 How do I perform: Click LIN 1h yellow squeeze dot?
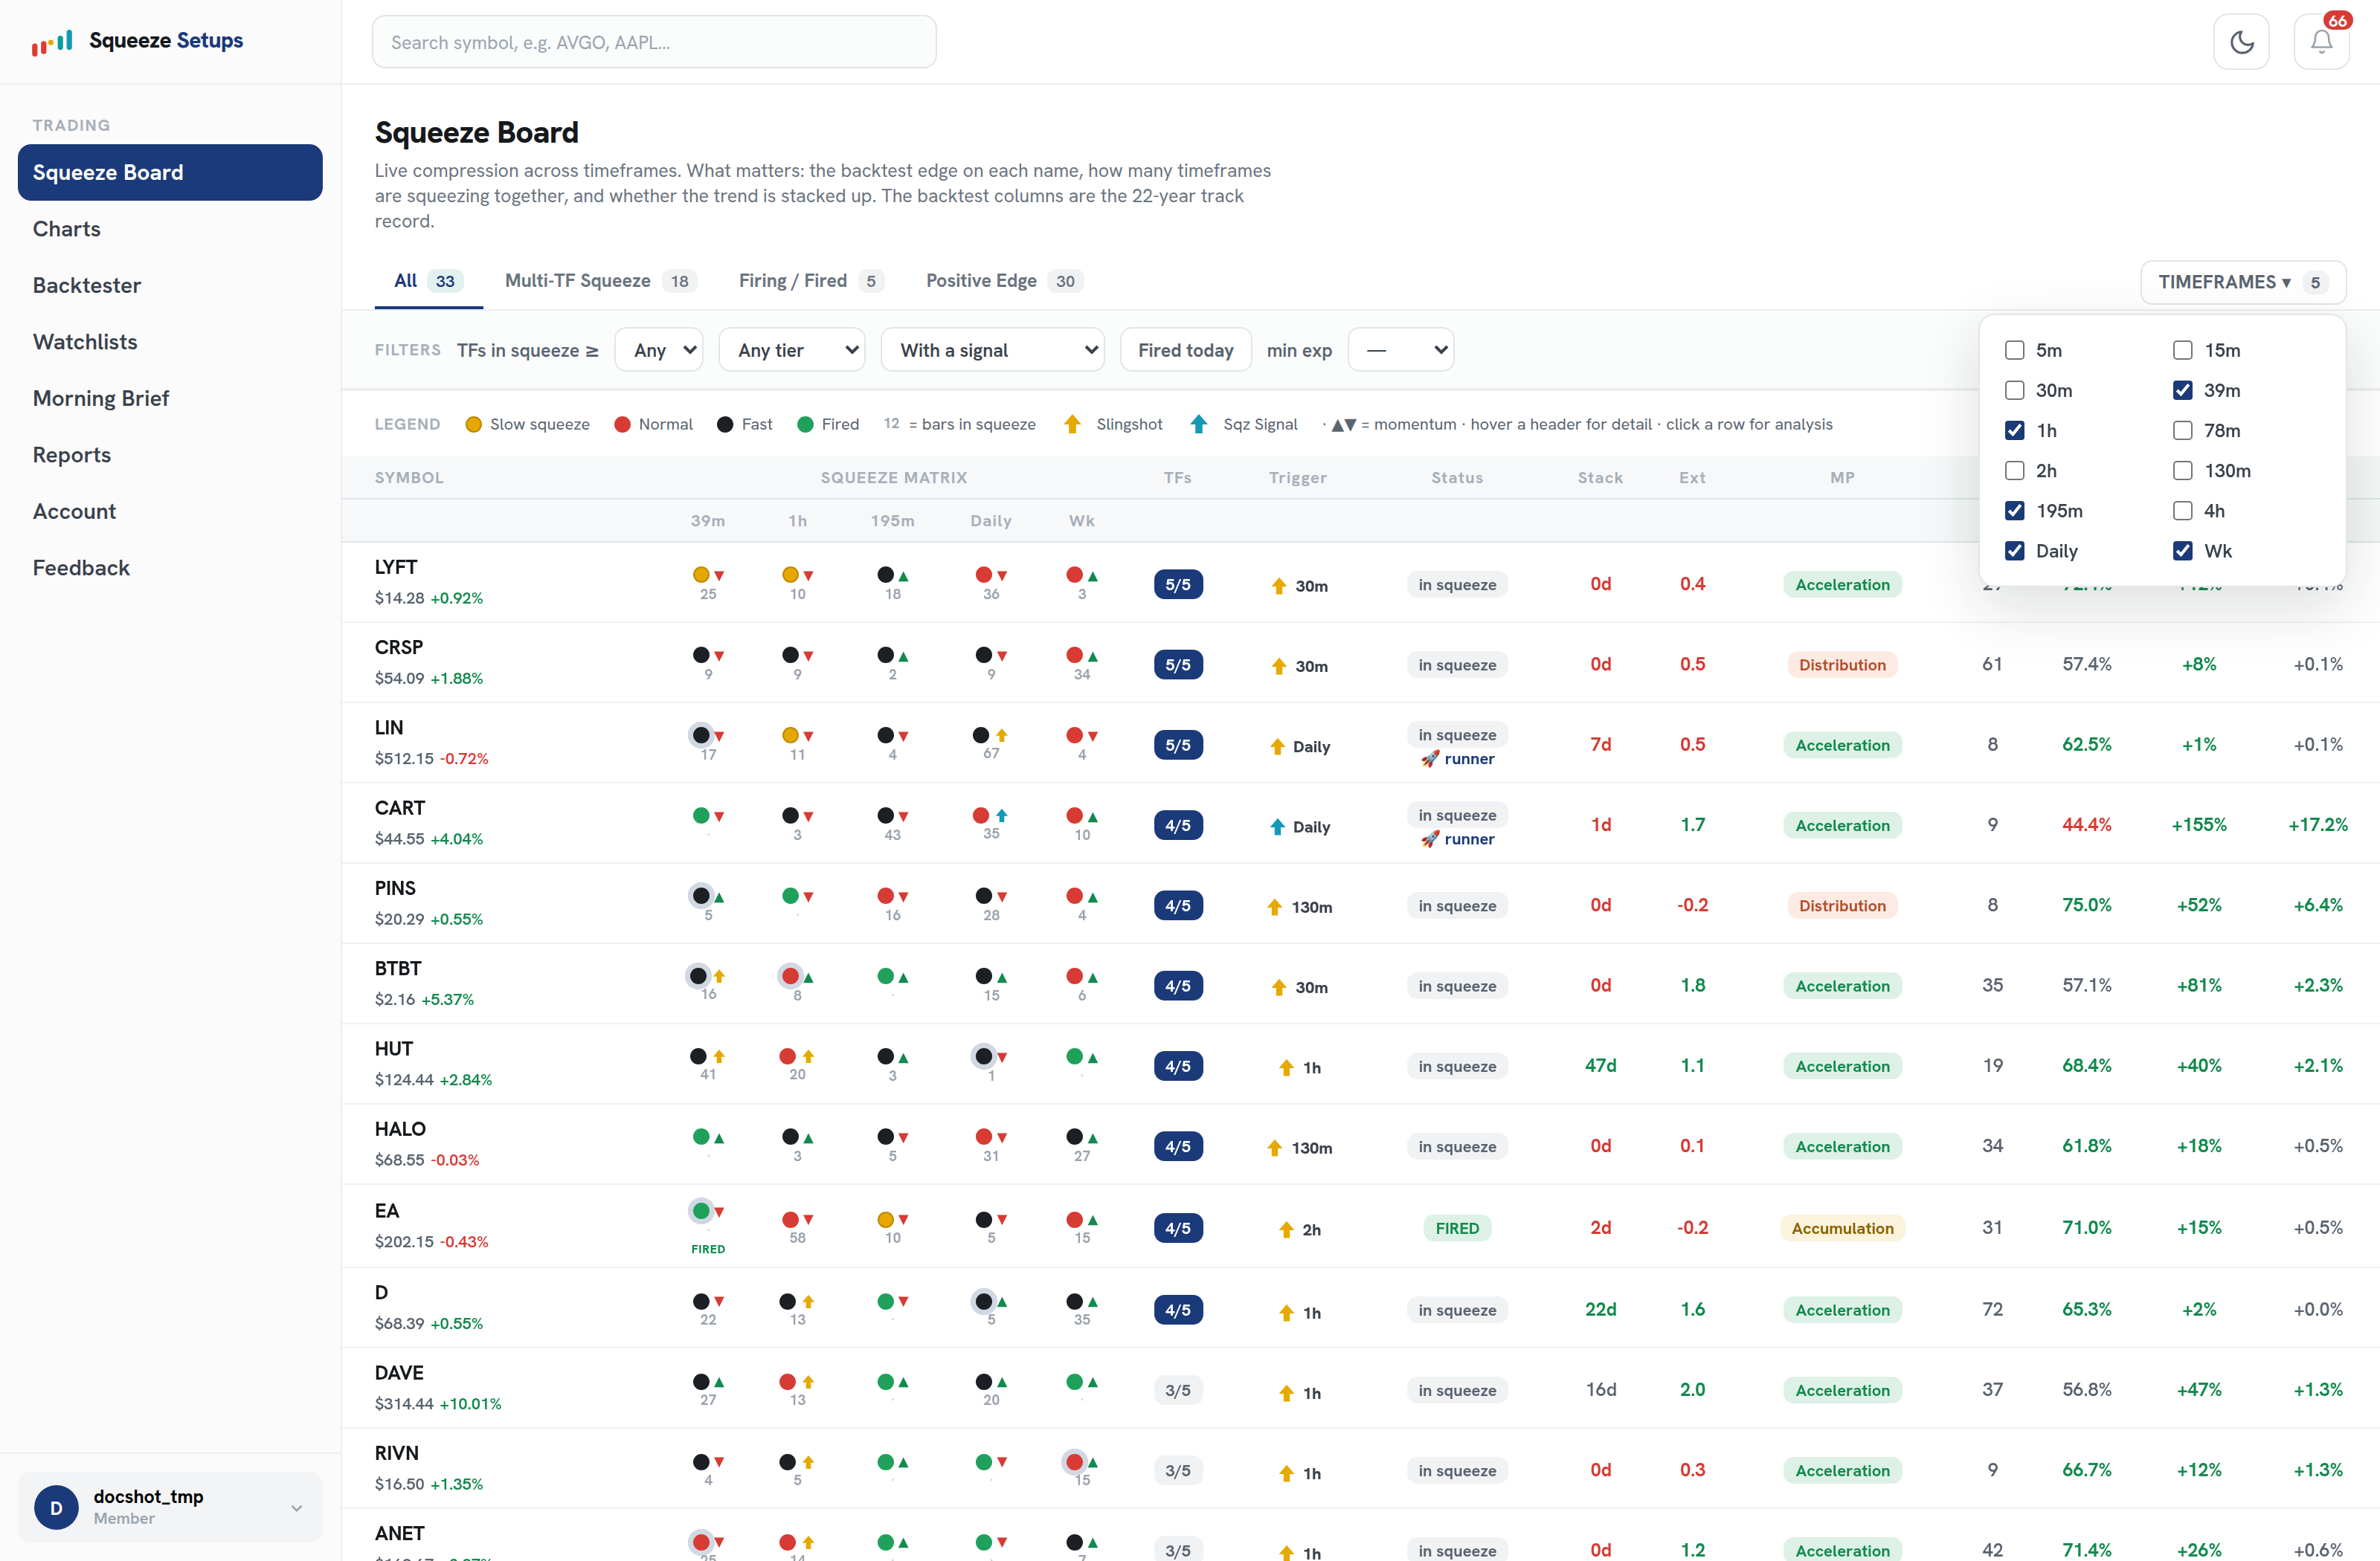click(x=790, y=736)
